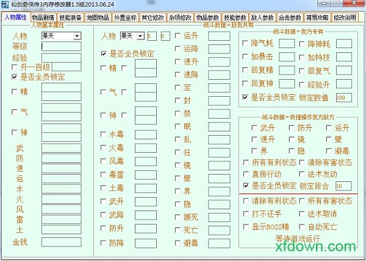Check the 精 box in basic attributes
Viewport: 366px width, 261px height.
(15, 92)
